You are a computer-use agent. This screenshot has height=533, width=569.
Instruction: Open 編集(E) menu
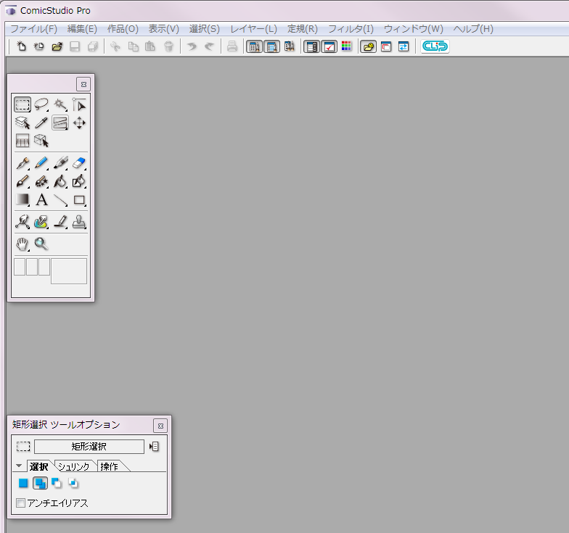83,29
